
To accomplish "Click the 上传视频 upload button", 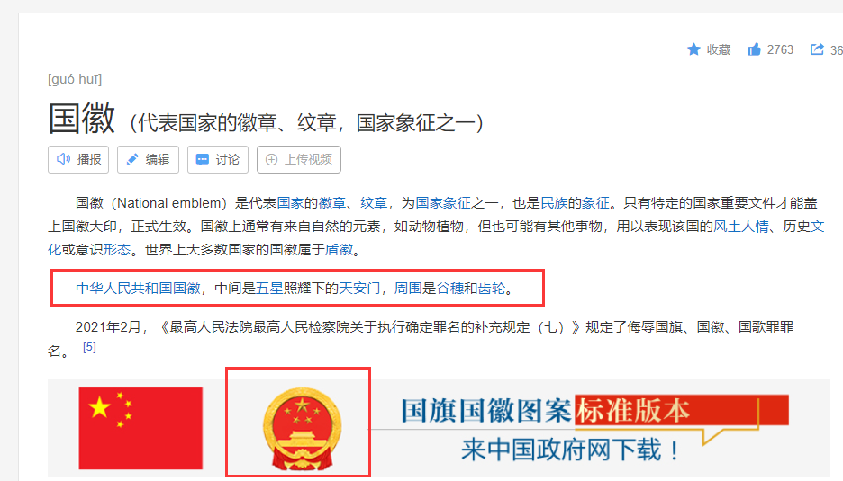I will click(x=299, y=159).
